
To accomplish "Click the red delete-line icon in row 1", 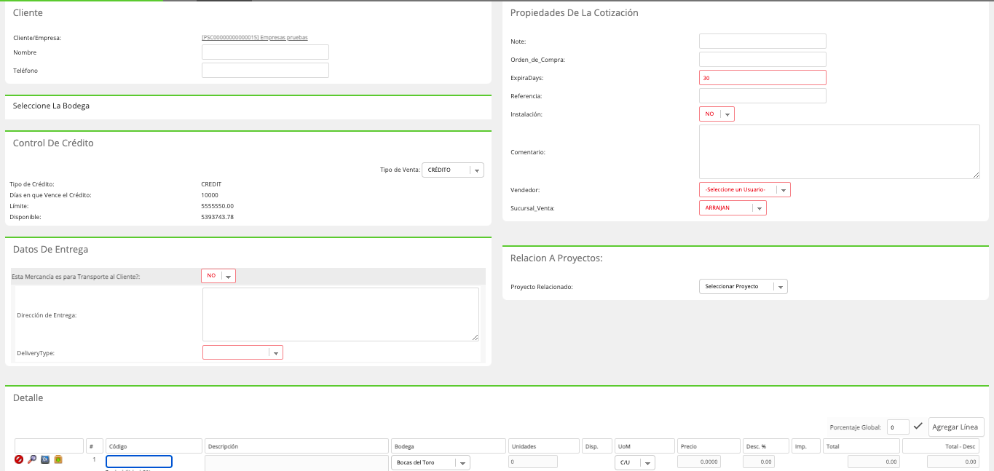I will pos(19,459).
